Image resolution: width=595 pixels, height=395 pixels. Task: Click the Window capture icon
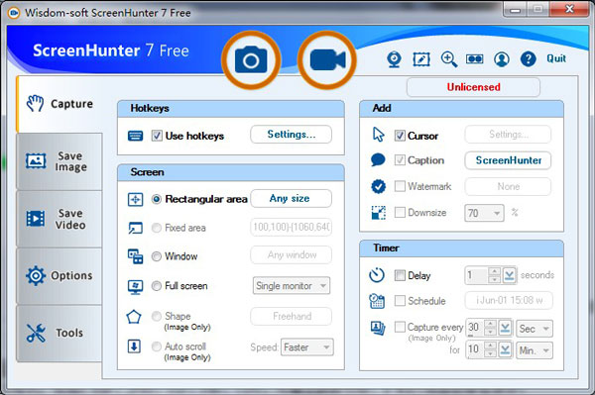tap(136, 256)
